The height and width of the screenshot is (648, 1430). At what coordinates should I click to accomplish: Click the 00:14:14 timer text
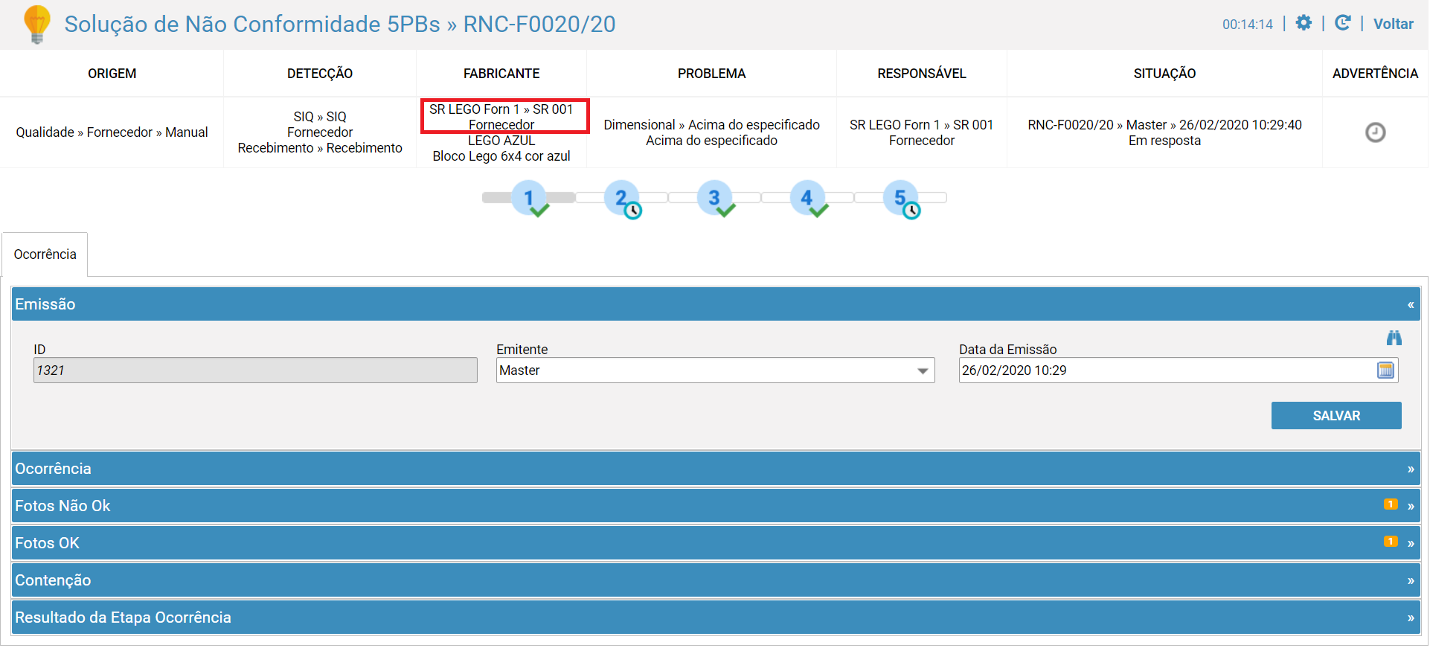(x=1248, y=25)
